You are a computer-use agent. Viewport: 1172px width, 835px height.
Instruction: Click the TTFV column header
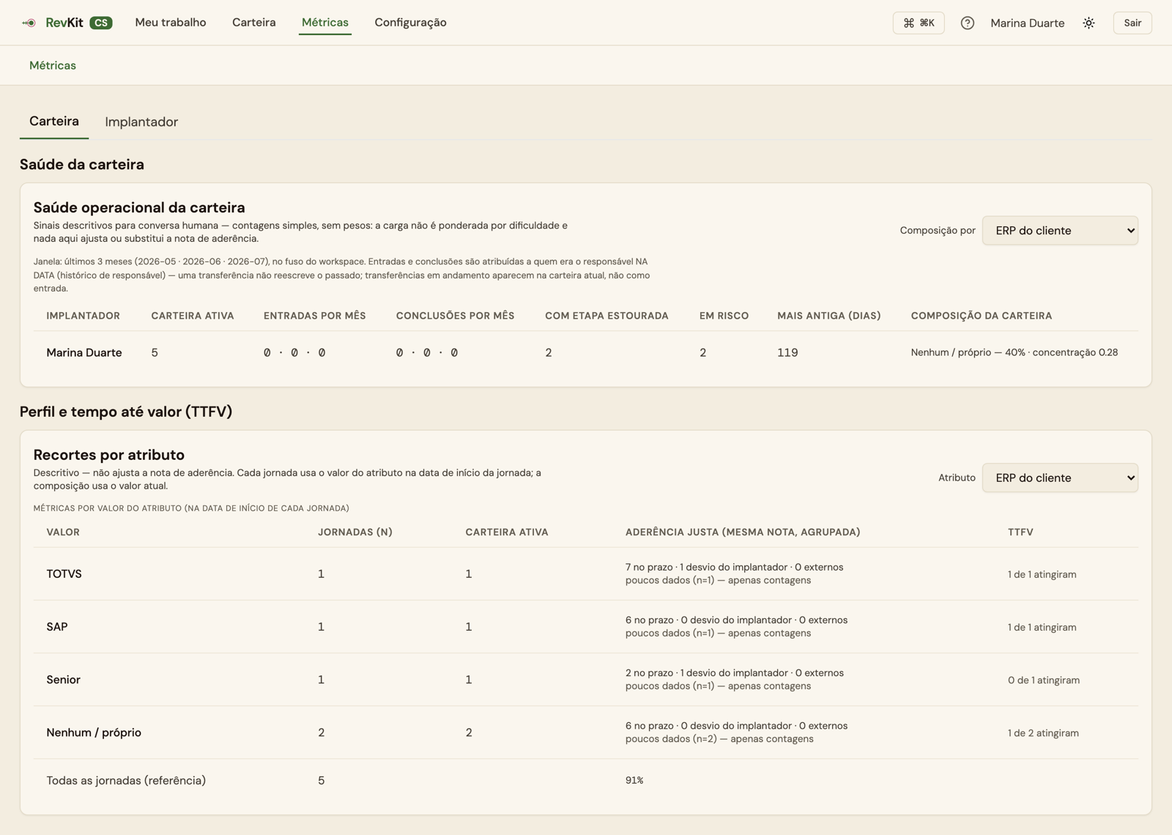pos(1020,532)
